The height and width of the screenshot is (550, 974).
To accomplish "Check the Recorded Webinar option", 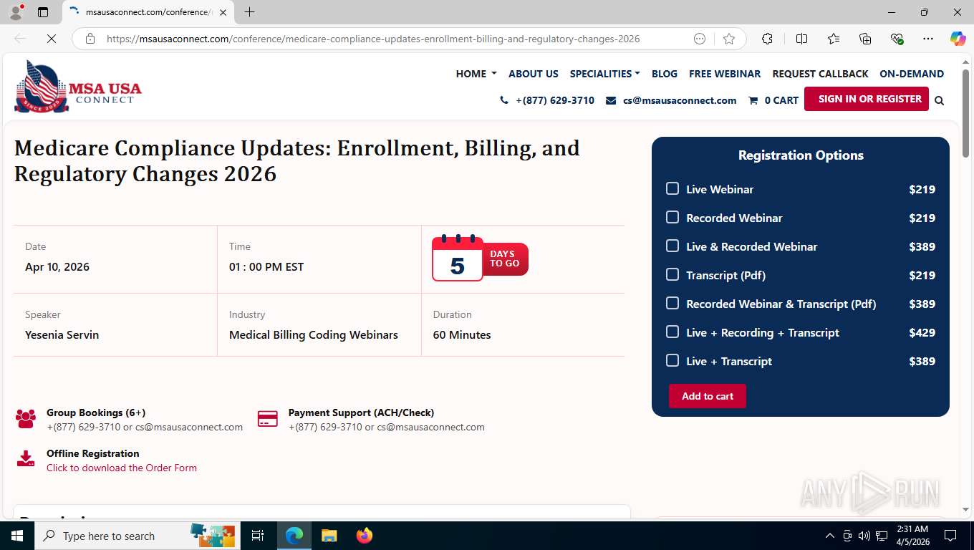I will [x=672, y=217].
